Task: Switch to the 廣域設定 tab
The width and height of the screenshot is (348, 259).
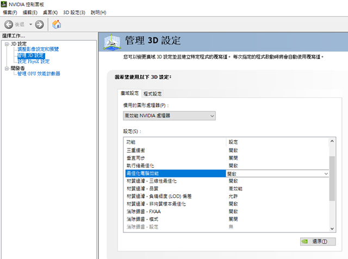Action: [x=129, y=93]
